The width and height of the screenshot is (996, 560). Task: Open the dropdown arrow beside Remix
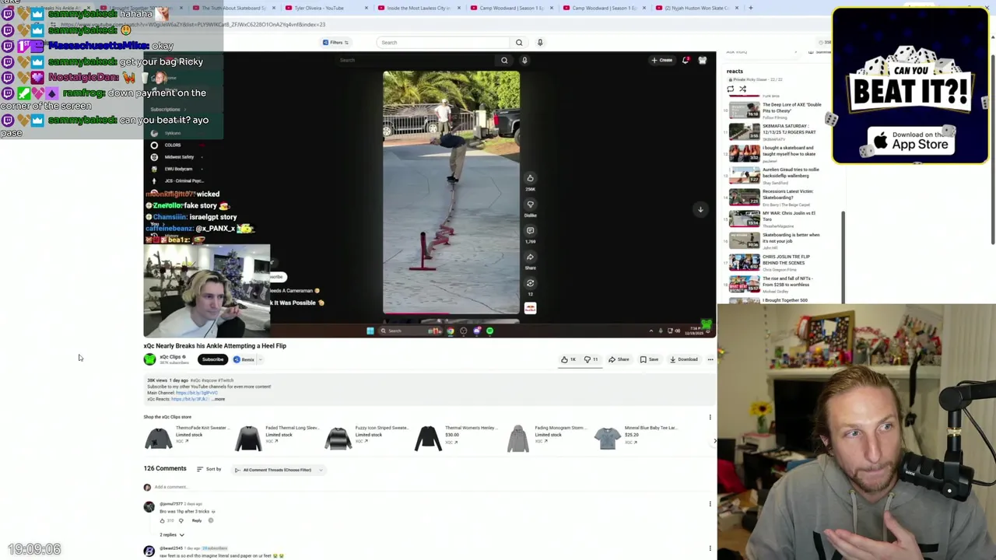tap(260, 359)
